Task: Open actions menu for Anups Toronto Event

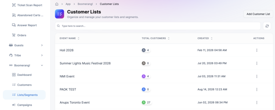Action: pyautogui.click(x=257, y=103)
